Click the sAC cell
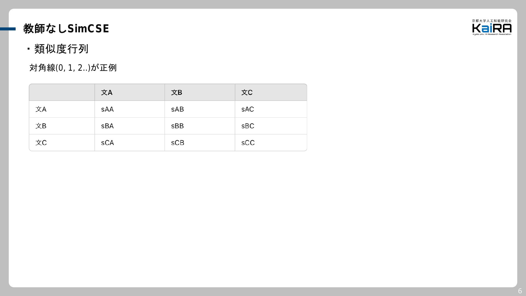 pos(271,109)
